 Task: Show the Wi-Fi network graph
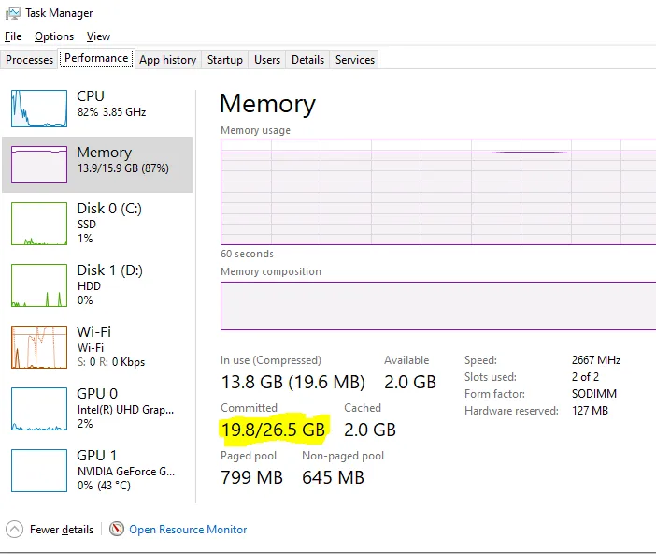(x=39, y=346)
